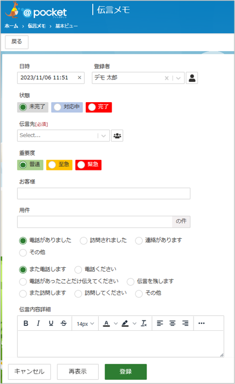Open 伝言メモ breadcrumb link
Screen dimensions: 235x384
37,26
